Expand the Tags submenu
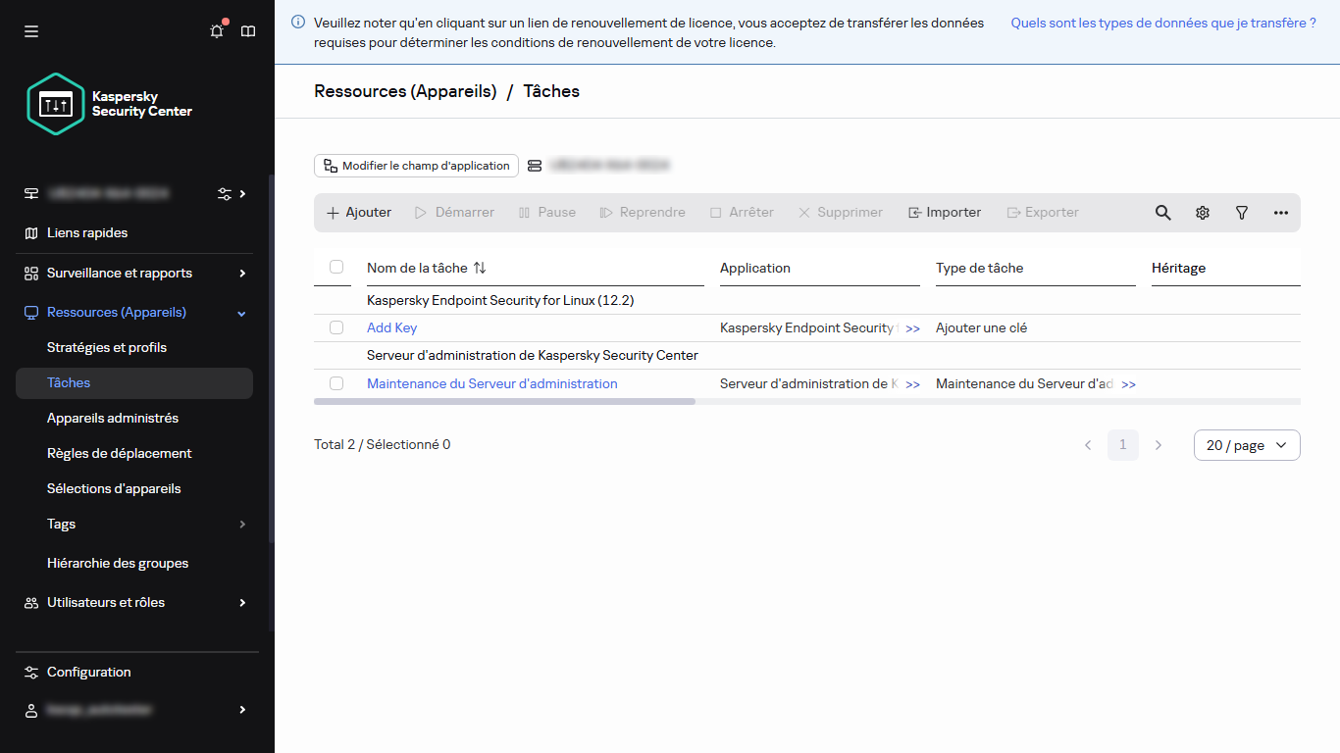The height and width of the screenshot is (753, 1340). pyautogui.click(x=242, y=525)
